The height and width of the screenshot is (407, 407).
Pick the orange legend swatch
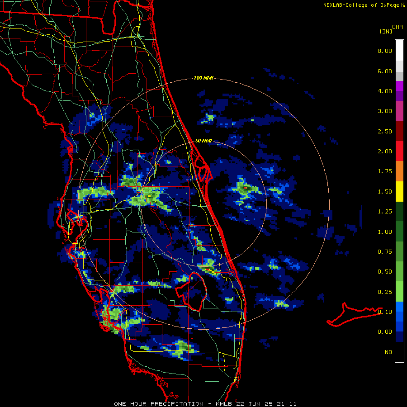point(399,171)
